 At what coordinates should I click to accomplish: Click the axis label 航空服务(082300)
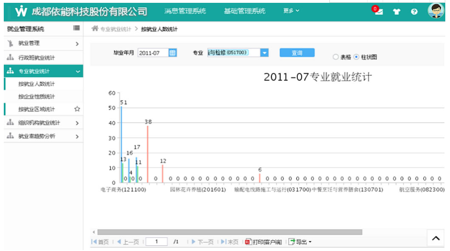point(422,189)
